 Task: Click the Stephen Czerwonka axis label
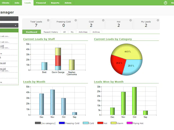72,73
